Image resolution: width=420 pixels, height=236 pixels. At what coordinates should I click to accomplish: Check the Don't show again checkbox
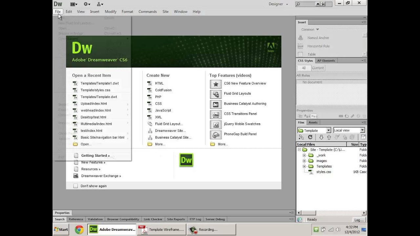coord(76,186)
